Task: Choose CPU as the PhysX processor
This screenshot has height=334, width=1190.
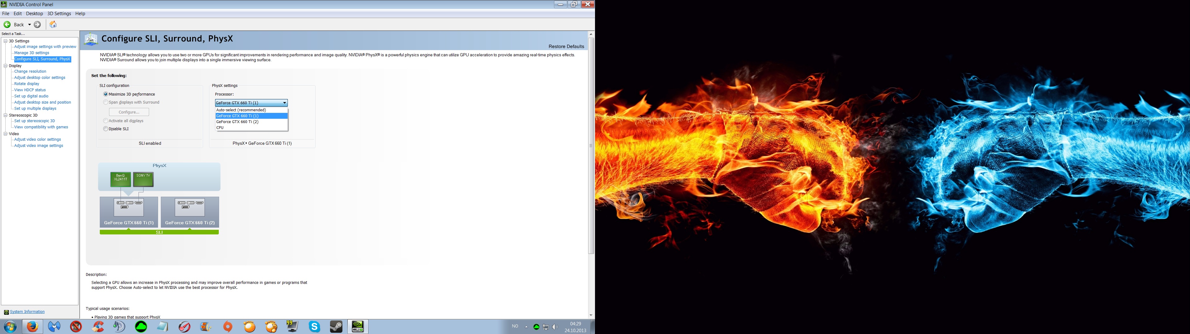Action: (x=251, y=128)
